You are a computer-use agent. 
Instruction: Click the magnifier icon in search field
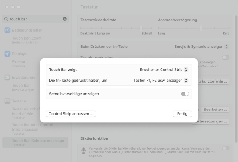(x=6, y=19)
